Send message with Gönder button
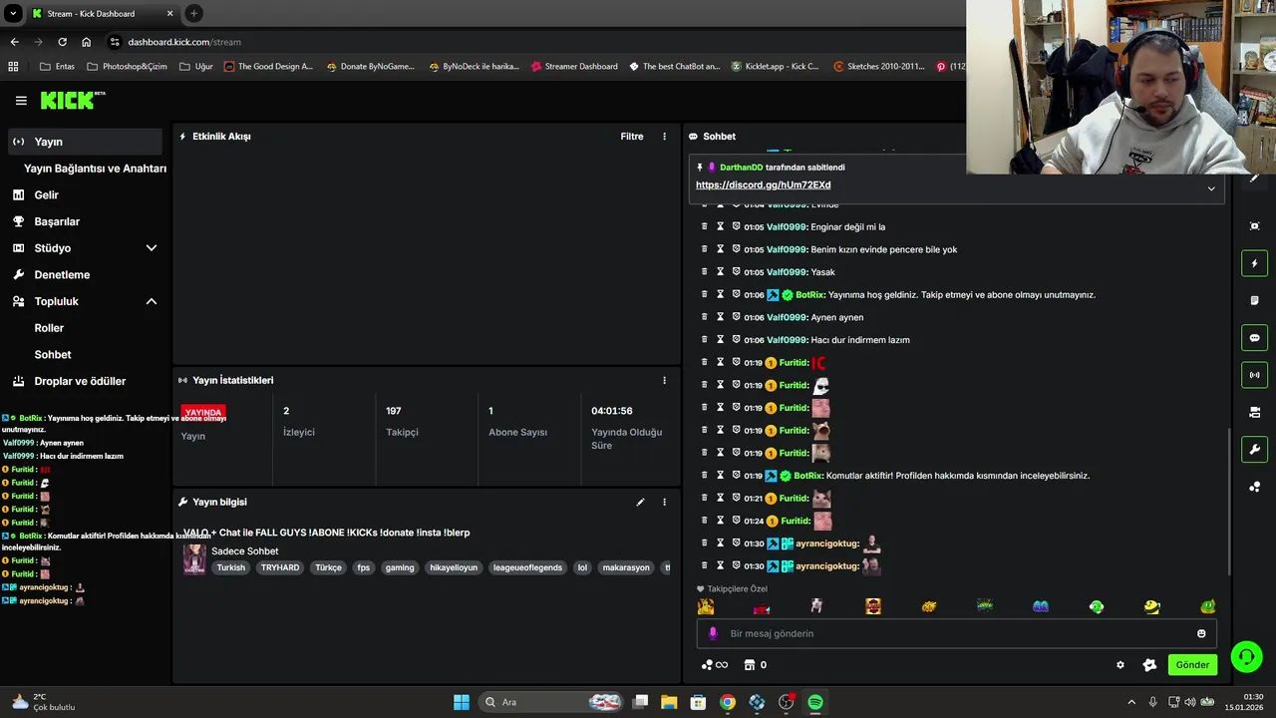 click(1192, 665)
